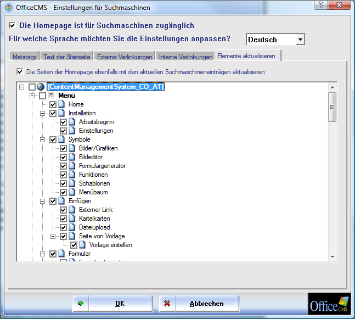Click the OfficeCMS logo in the corner
This screenshot has height=319, width=355.
pos(329,304)
